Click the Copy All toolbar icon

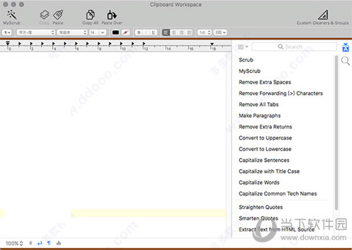[90, 15]
